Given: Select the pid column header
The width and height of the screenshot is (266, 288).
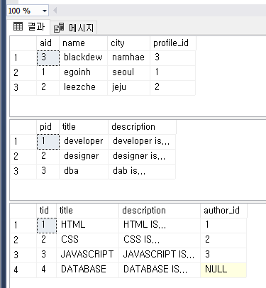Looking at the screenshot, I should [x=48, y=127].
